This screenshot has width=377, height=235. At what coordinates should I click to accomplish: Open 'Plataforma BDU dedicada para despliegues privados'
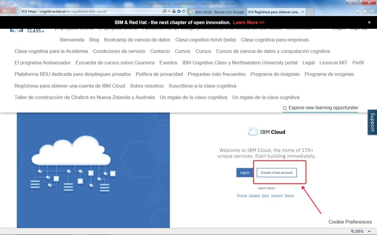(x=73, y=74)
